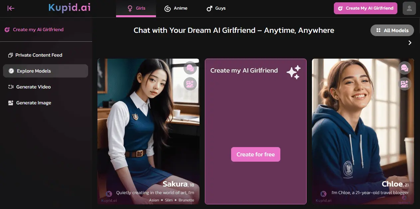Click the Create for free button
Image resolution: width=420 pixels, height=209 pixels.
pos(256,154)
